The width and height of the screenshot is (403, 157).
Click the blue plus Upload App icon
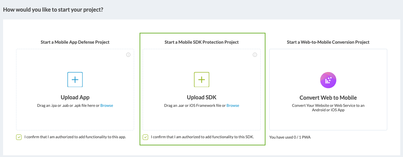pyautogui.click(x=75, y=80)
